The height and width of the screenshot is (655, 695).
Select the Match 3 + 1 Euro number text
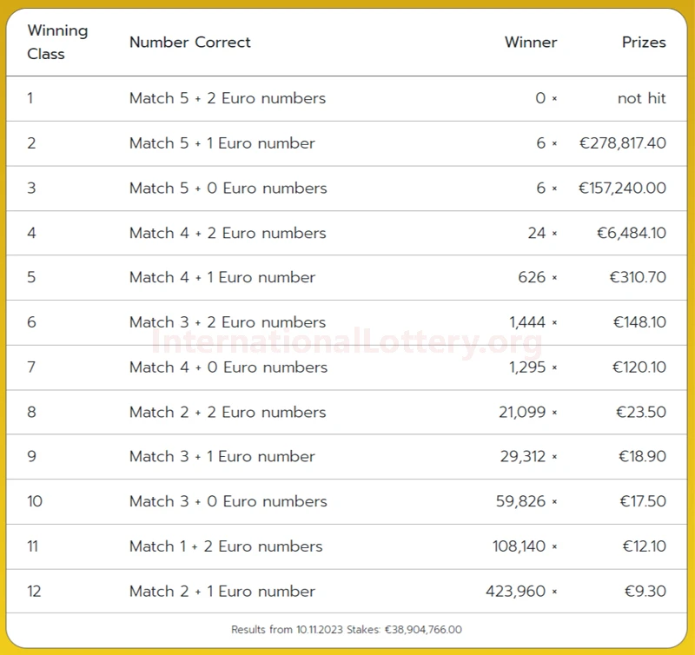tap(222, 456)
